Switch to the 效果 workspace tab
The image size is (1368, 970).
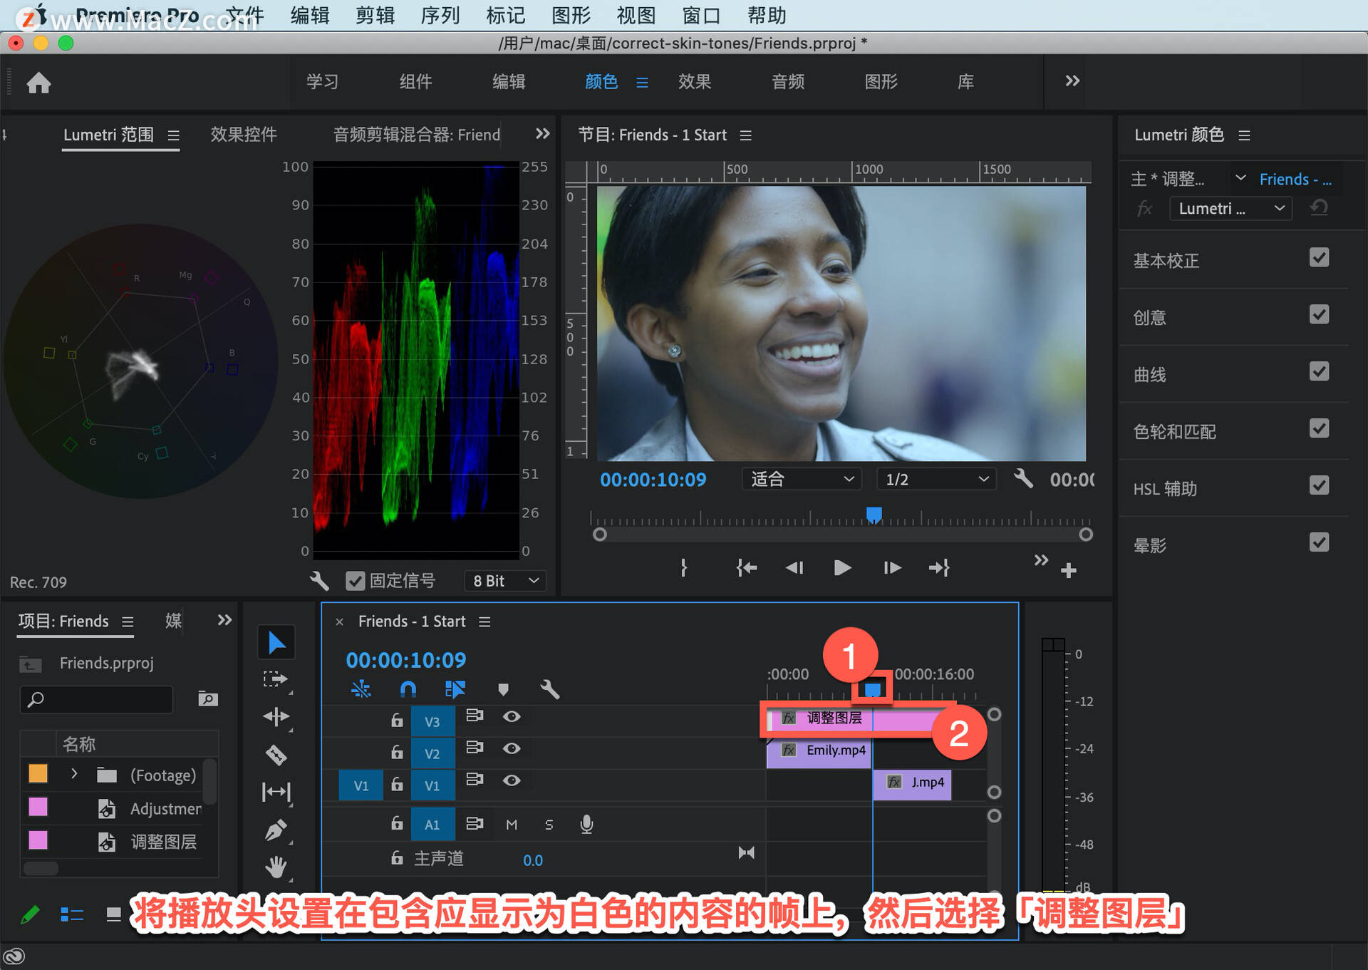(694, 82)
